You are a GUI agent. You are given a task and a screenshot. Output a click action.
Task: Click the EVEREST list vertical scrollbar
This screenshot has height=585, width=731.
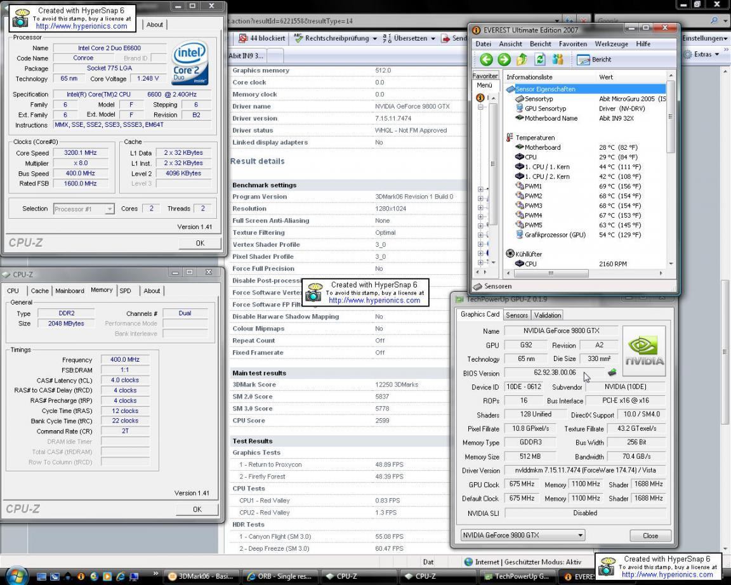(x=671, y=169)
